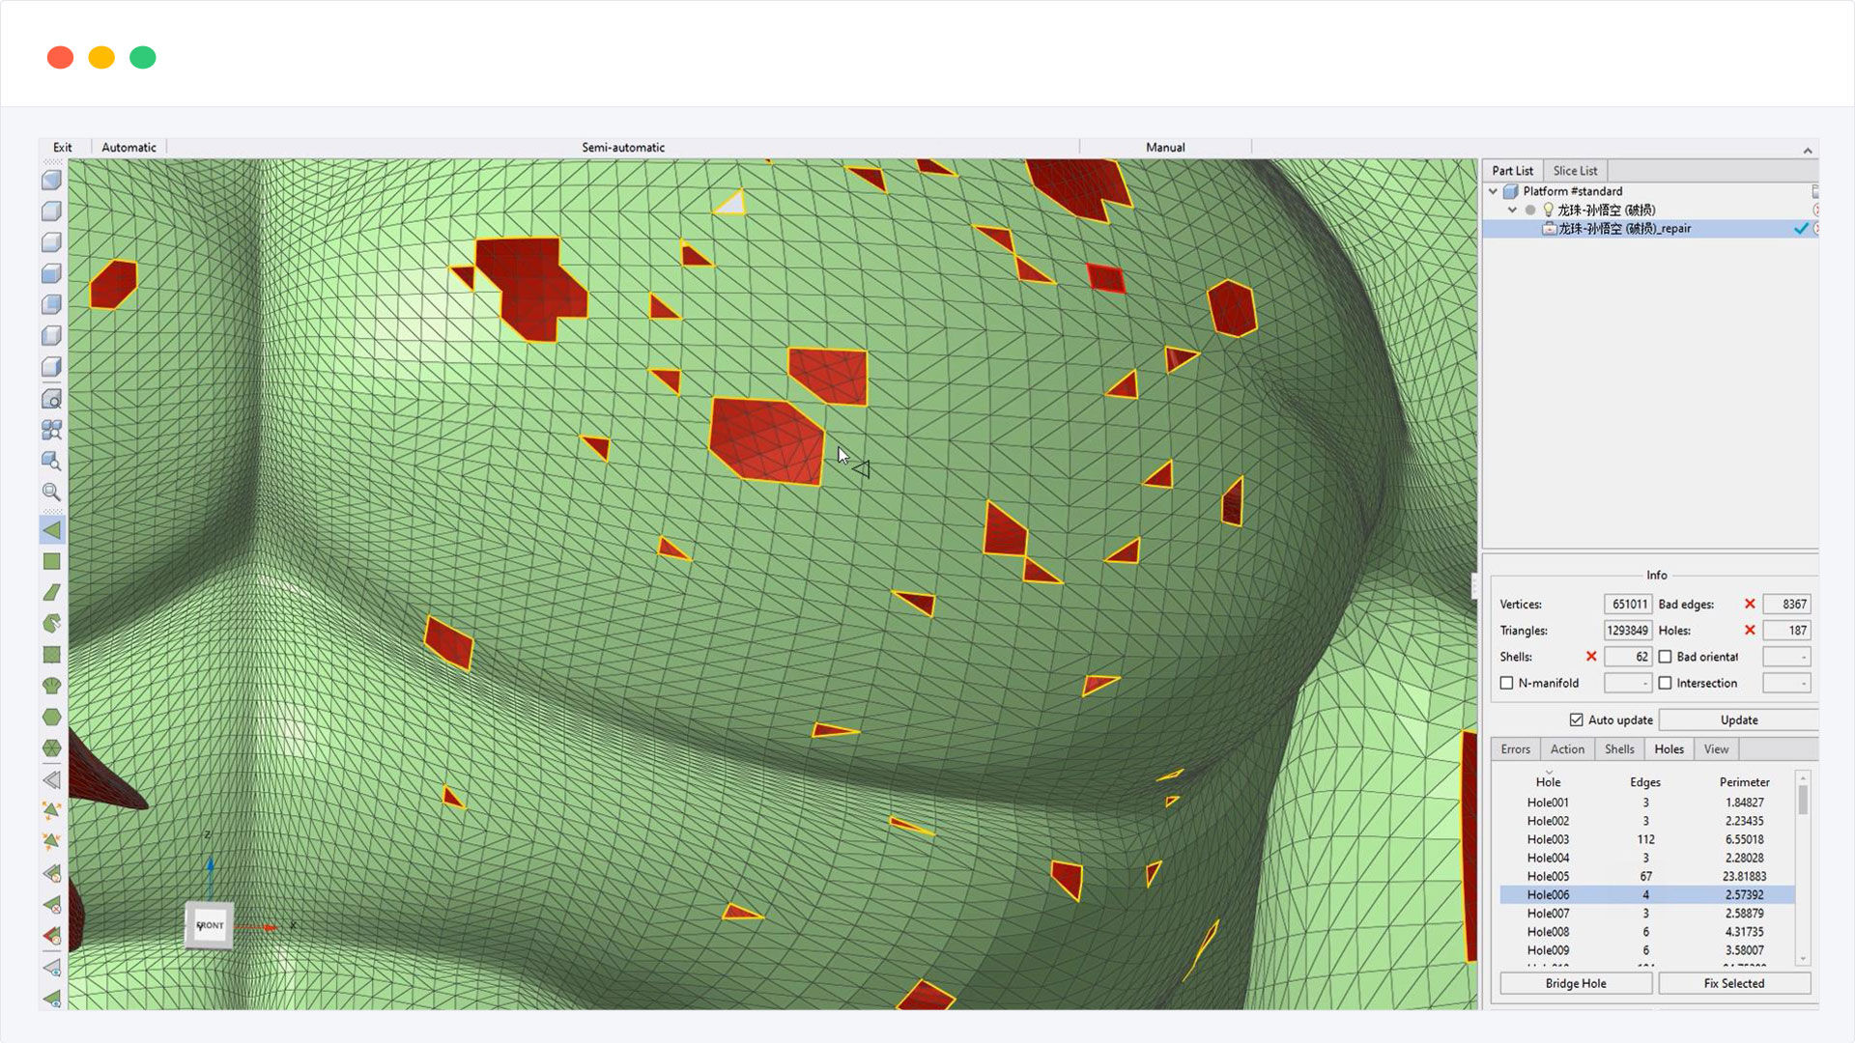The height and width of the screenshot is (1043, 1855).
Task: Disable the Auto update checkbox
Action: point(1576,719)
